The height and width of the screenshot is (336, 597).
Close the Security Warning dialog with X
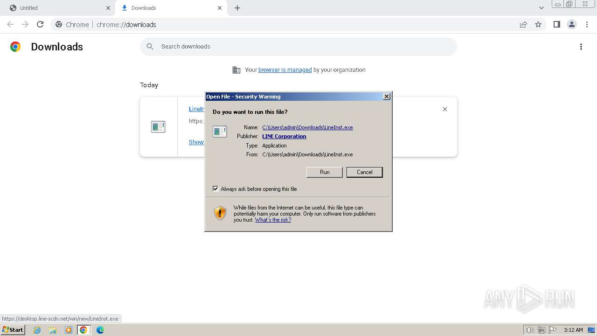tap(386, 96)
